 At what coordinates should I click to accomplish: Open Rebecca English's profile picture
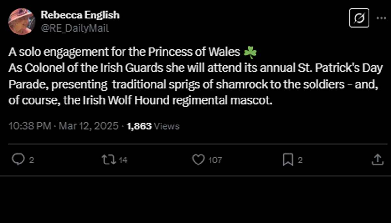click(x=22, y=21)
